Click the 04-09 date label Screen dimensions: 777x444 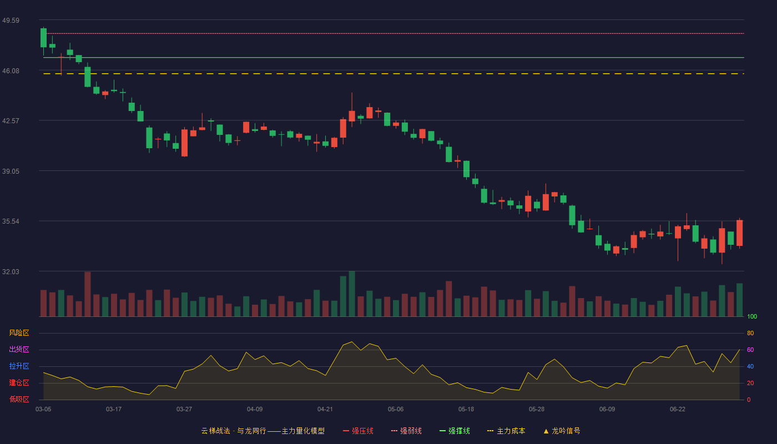click(255, 409)
